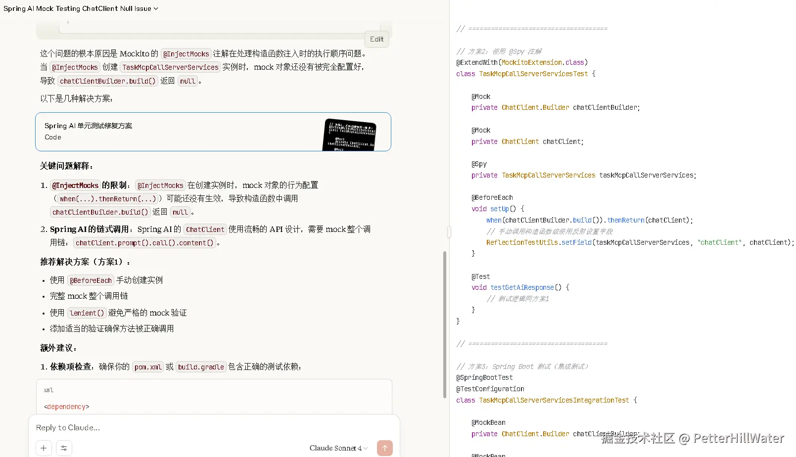Click the @BeforeEach inline code in bullet list
Viewport: 796px width, 457px height.
91,280
